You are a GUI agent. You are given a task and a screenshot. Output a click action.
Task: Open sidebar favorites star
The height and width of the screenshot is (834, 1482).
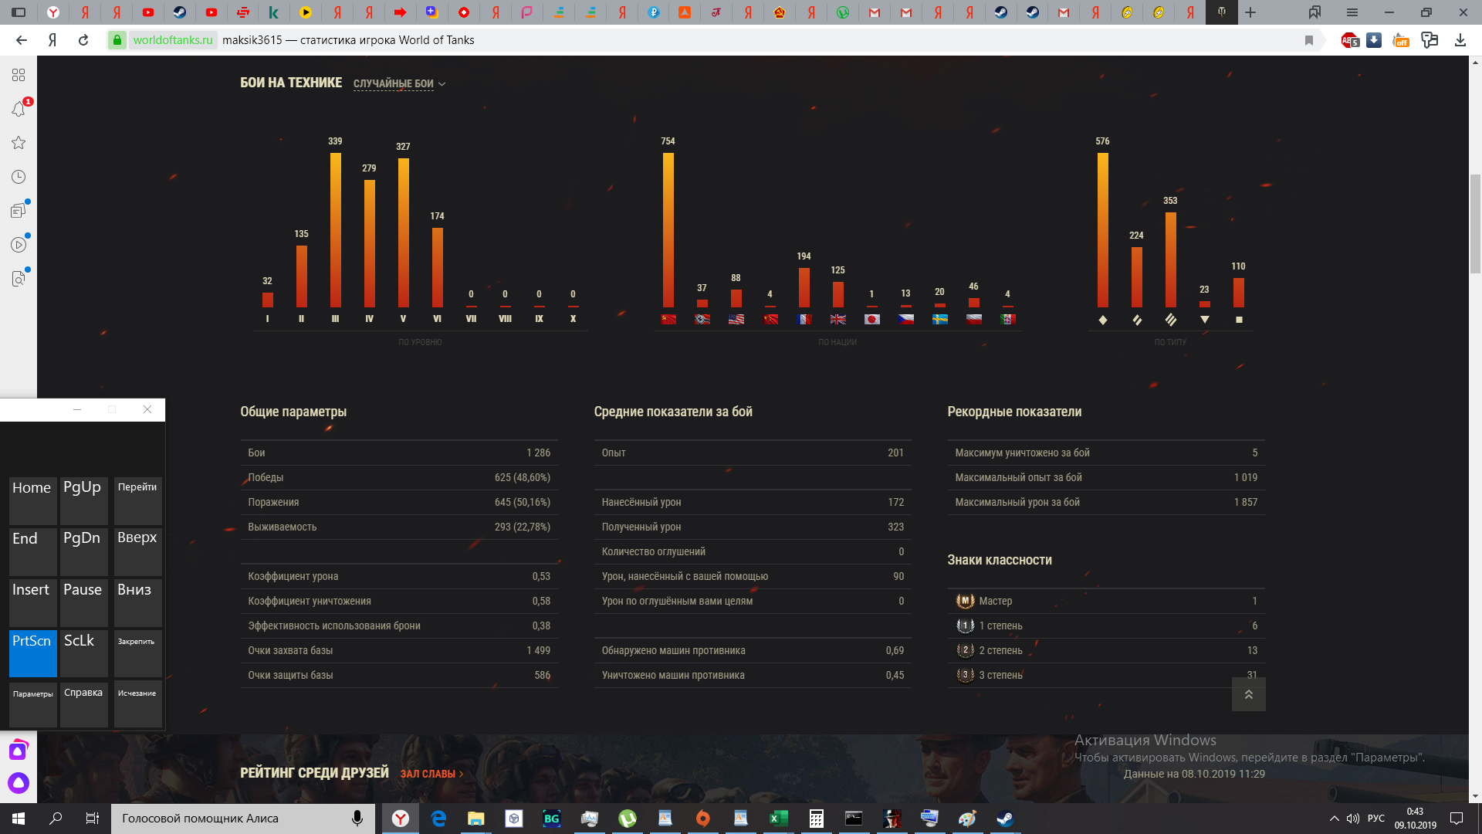pos(19,143)
